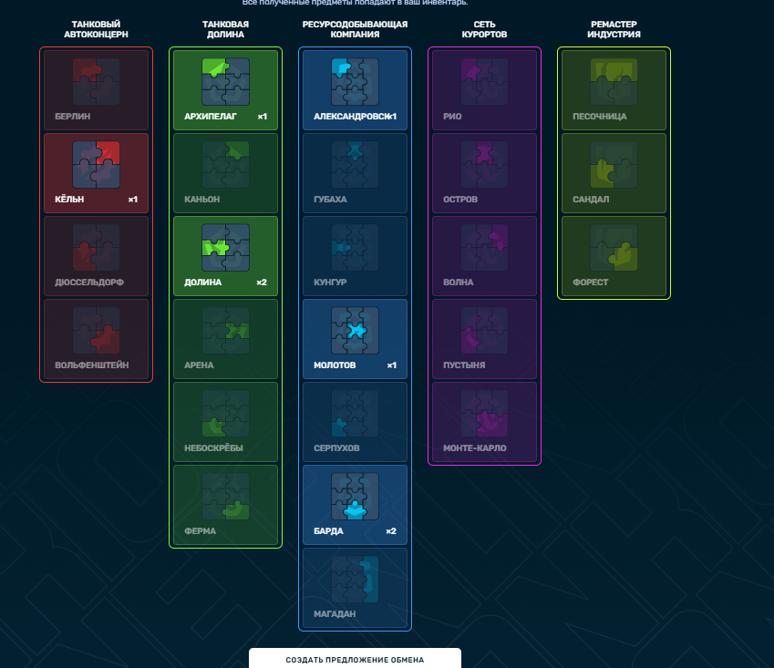Screen dimensions: 774x668
Task: Click the Долина ×2 count
Action: pos(262,283)
